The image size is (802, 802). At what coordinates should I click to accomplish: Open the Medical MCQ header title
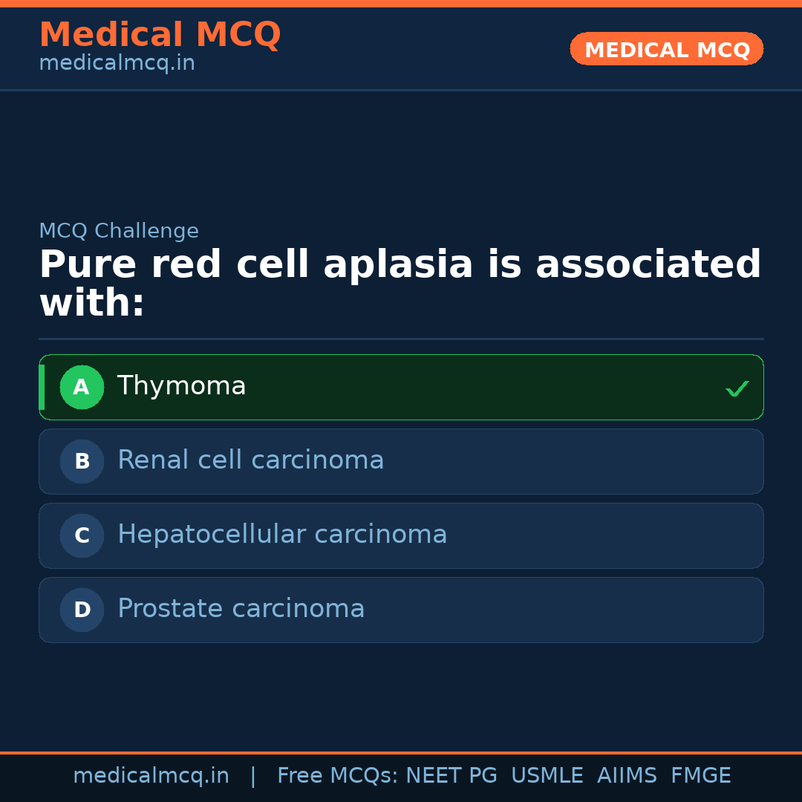point(160,35)
